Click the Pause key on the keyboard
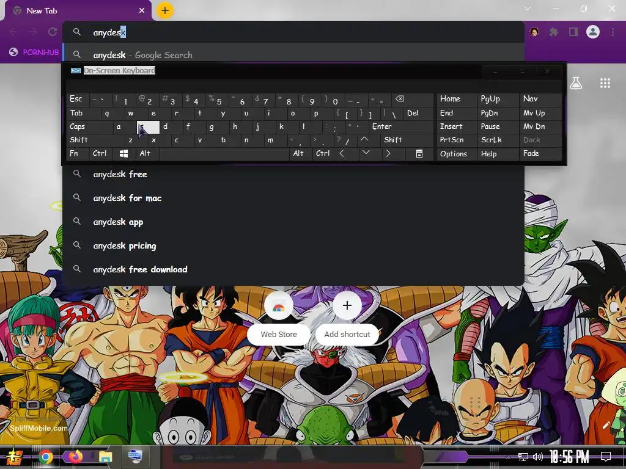626x469 pixels. pos(498,127)
